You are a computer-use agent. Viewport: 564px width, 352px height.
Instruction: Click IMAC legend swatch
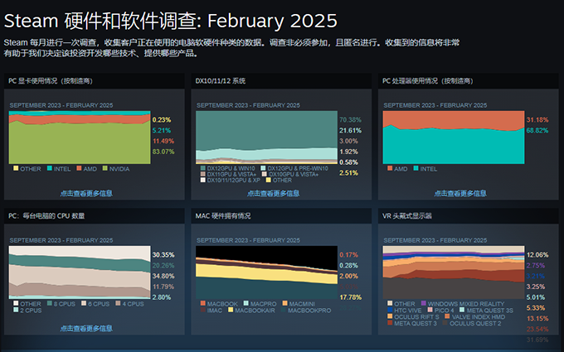203,310
